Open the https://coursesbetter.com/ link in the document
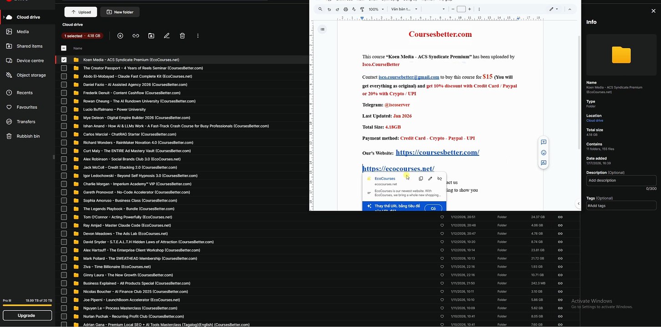Image resolution: width=661 pixels, height=327 pixels. pos(437,153)
